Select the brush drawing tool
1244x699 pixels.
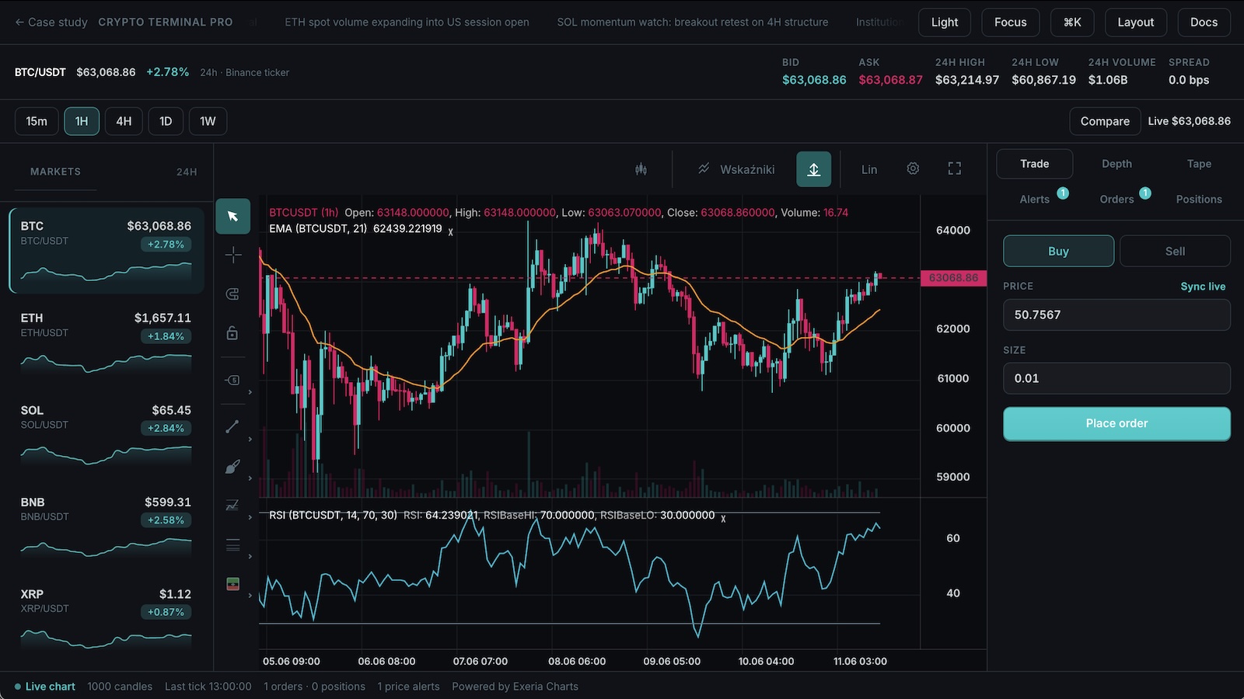232,466
